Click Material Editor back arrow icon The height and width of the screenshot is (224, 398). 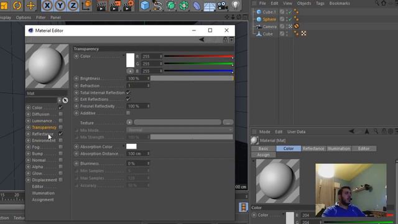pyautogui.click(x=201, y=40)
